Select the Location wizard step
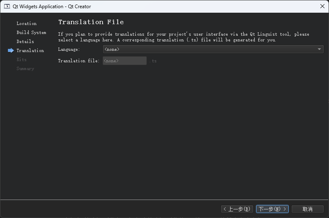 coord(26,23)
